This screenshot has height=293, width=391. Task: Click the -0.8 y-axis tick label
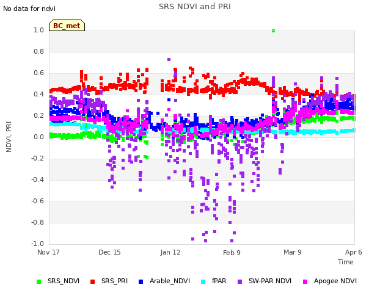point(38,222)
